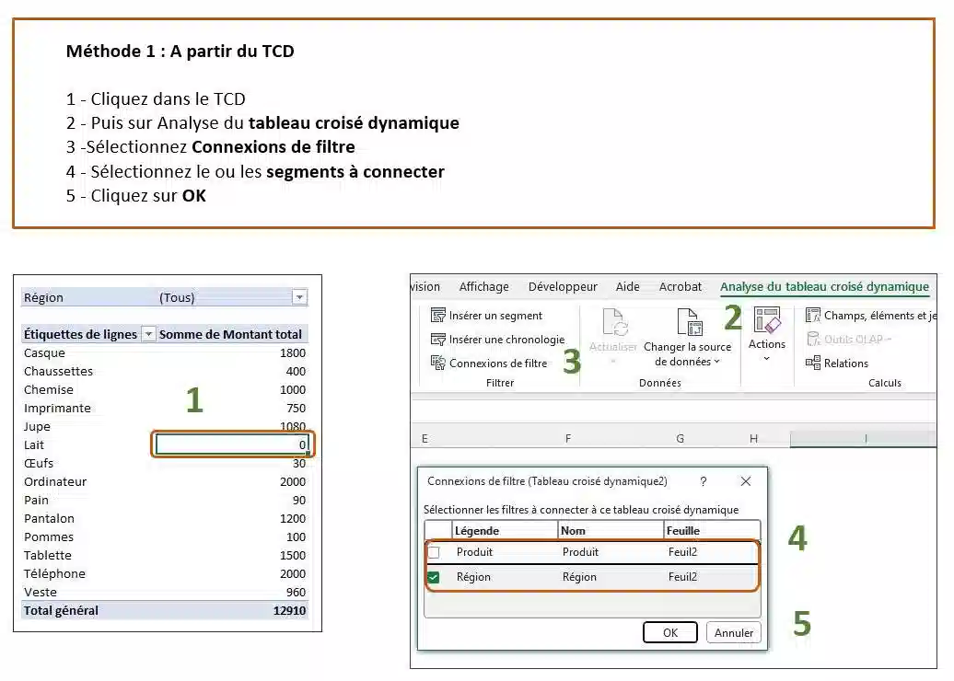Viewport: 954px width, 681px height.
Task: Click the Région name cell in dialog
Action: (579, 577)
